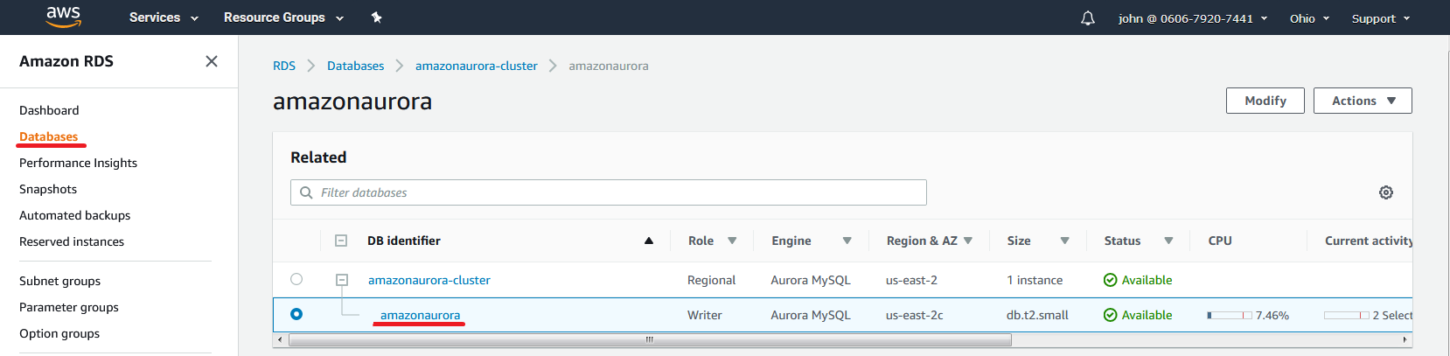The width and height of the screenshot is (1450, 356).
Task: Open Performance Insights in sidebar
Action: [x=78, y=163]
